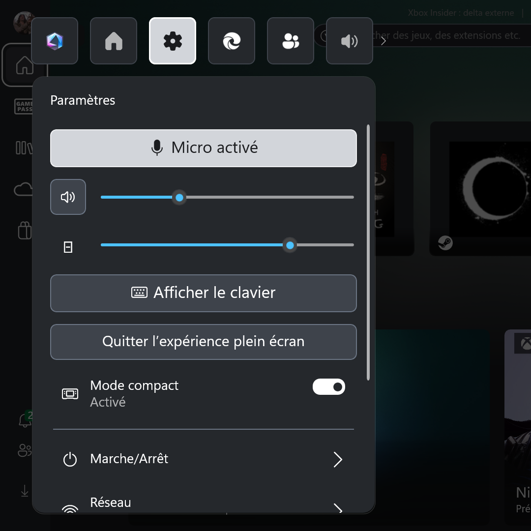Open the Steam game thumbnail with moon
531x531 pixels.
[481, 189]
